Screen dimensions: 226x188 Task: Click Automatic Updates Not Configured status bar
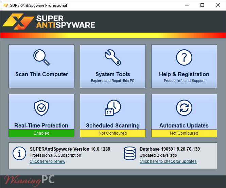click(x=184, y=133)
